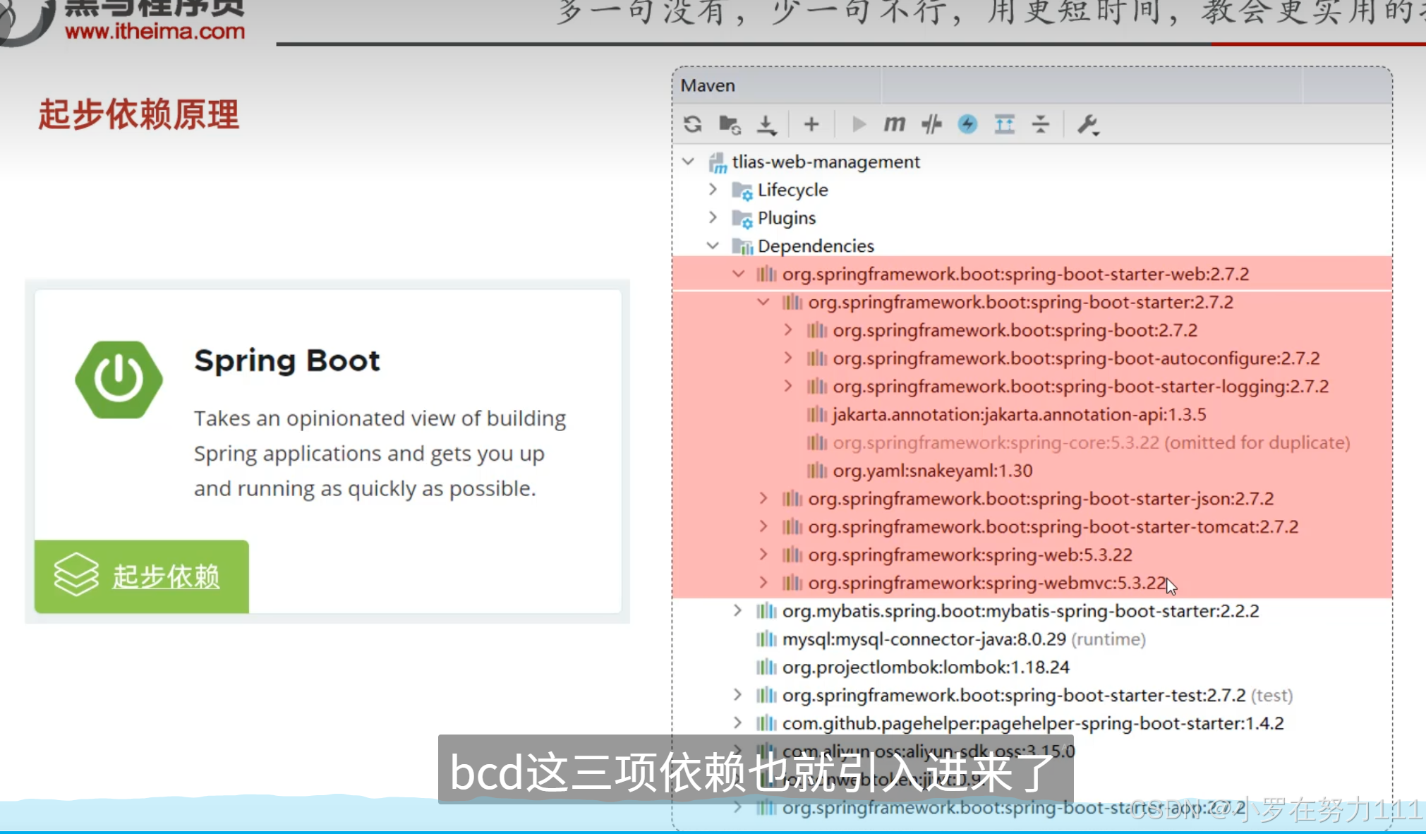
Task: Click library icon of mysql-connector-java:8.0.29
Action: [x=766, y=639]
